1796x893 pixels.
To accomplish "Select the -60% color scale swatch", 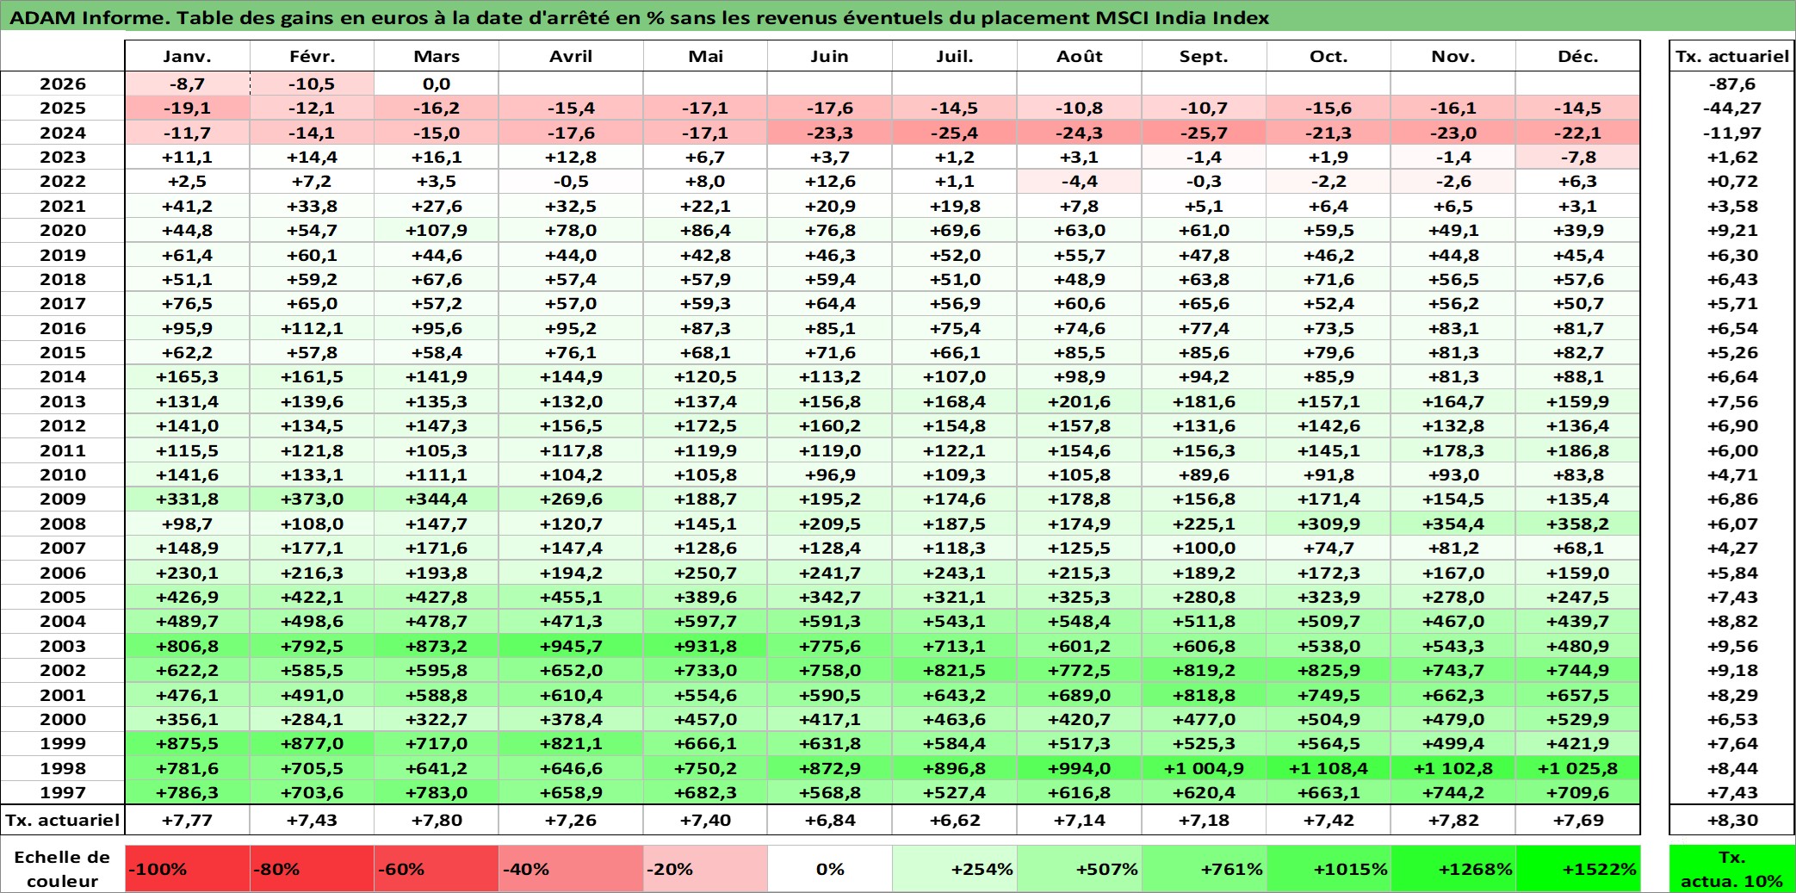I will (x=437, y=869).
